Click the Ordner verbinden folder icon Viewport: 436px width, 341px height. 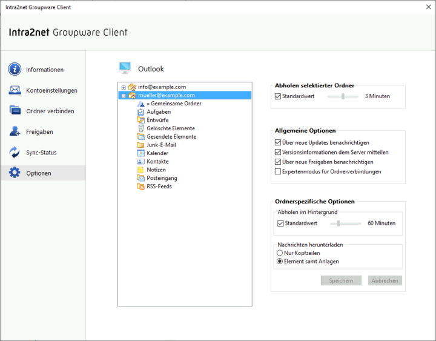pyautogui.click(x=15, y=110)
